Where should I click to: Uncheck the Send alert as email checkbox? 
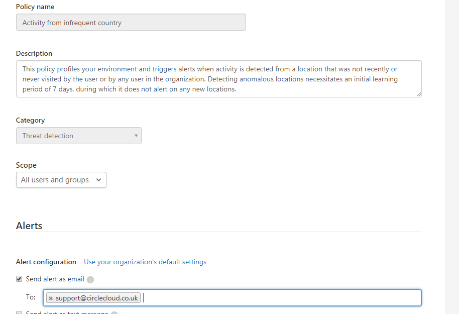coord(19,279)
